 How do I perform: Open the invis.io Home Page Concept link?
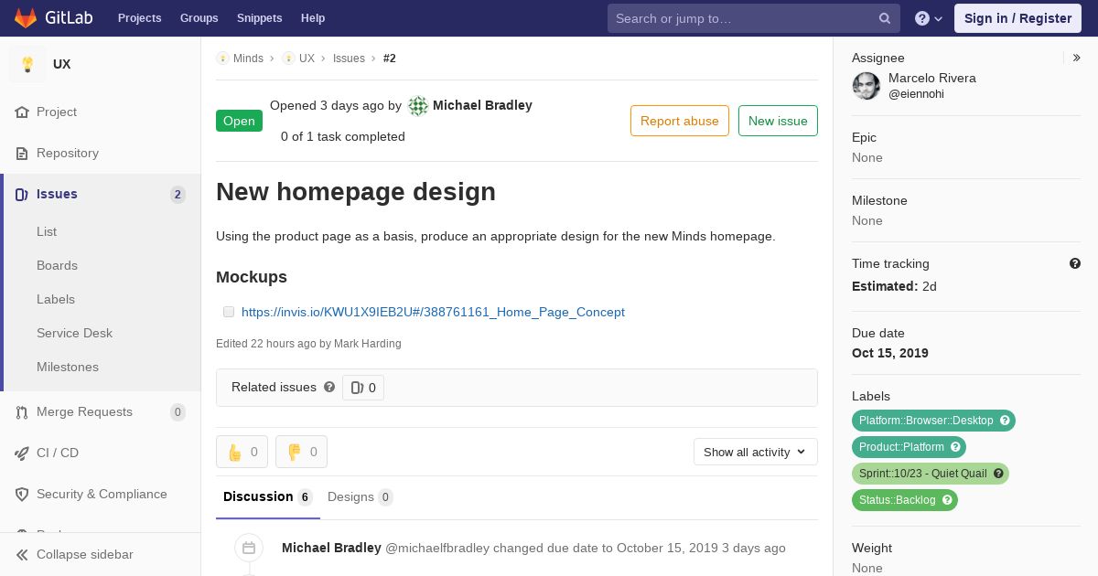(433, 312)
